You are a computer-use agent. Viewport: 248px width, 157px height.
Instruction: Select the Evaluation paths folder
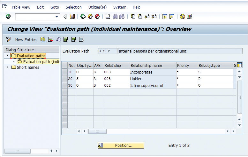pyautogui.click(x=28, y=56)
